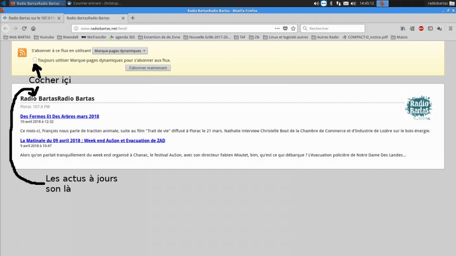This screenshot has height=256, width=456.
Task: Open the extension icon beside Library
Action: 412,28
